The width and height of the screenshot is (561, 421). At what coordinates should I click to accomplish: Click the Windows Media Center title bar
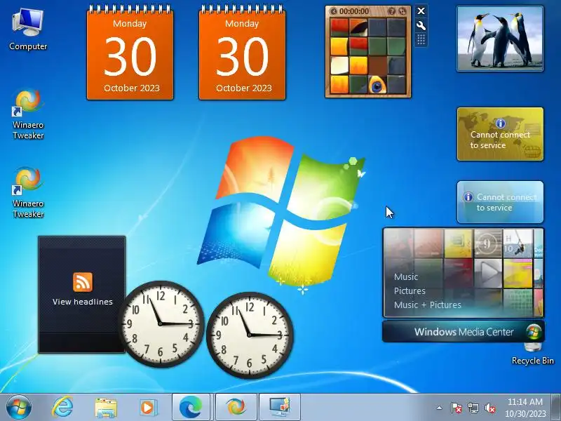[x=464, y=331]
